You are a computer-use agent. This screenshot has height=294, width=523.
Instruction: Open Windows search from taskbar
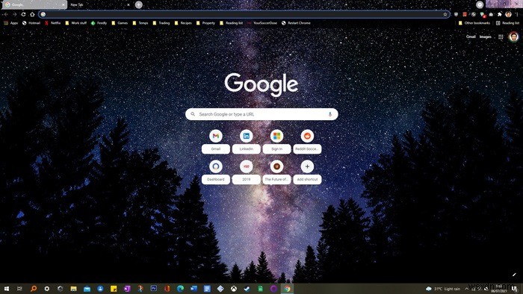coord(34,289)
